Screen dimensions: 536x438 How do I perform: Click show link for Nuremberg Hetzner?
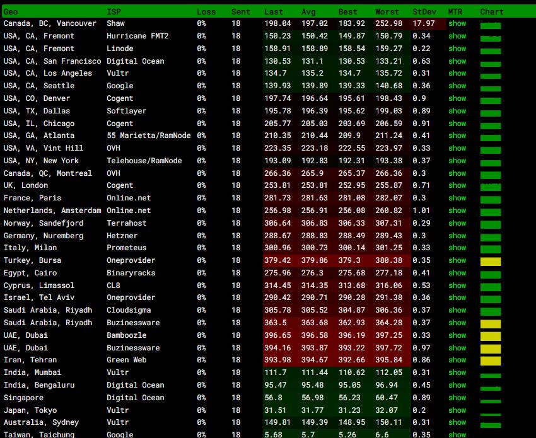click(x=457, y=236)
